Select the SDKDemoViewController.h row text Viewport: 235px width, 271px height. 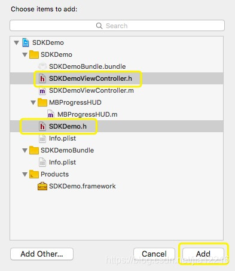point(90,78)
